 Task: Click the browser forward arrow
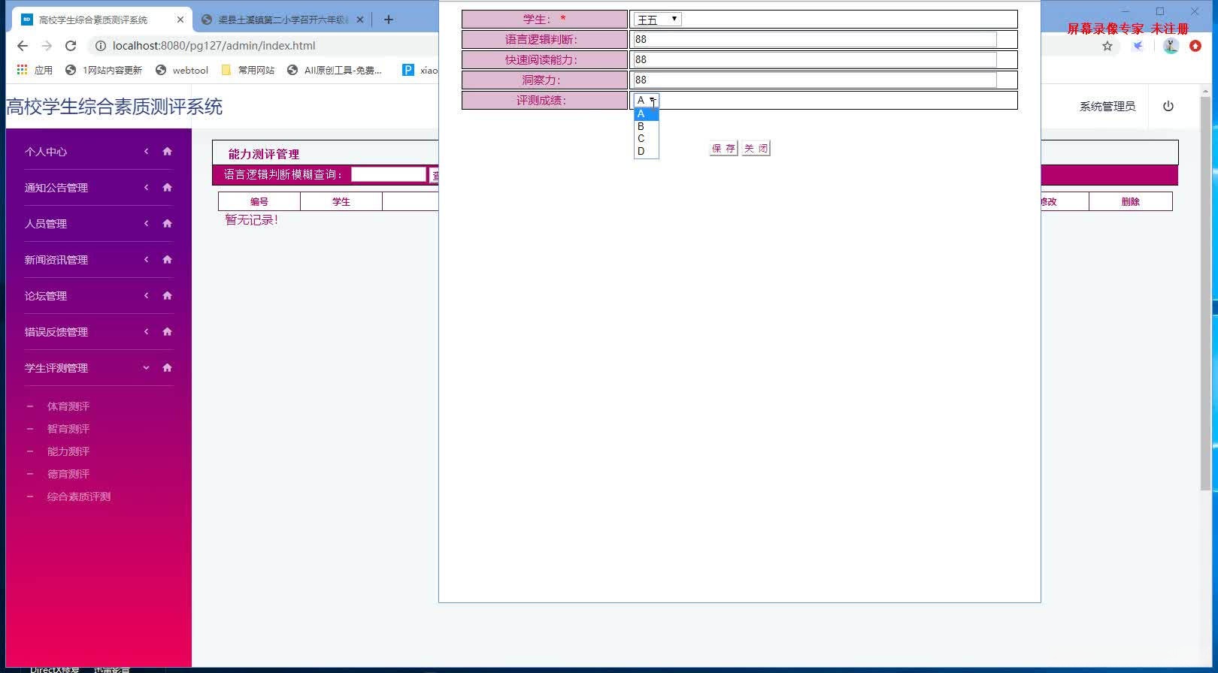tap(47, 46)
